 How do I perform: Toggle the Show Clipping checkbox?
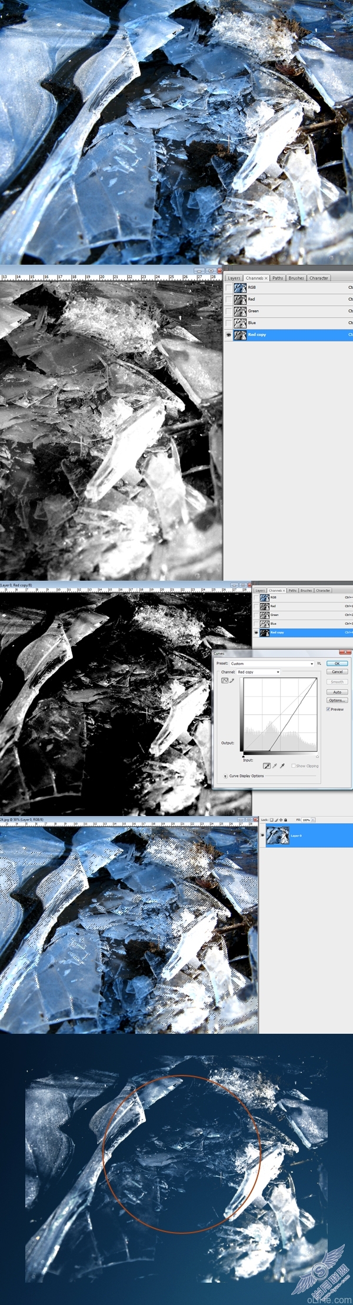point(294,766)
